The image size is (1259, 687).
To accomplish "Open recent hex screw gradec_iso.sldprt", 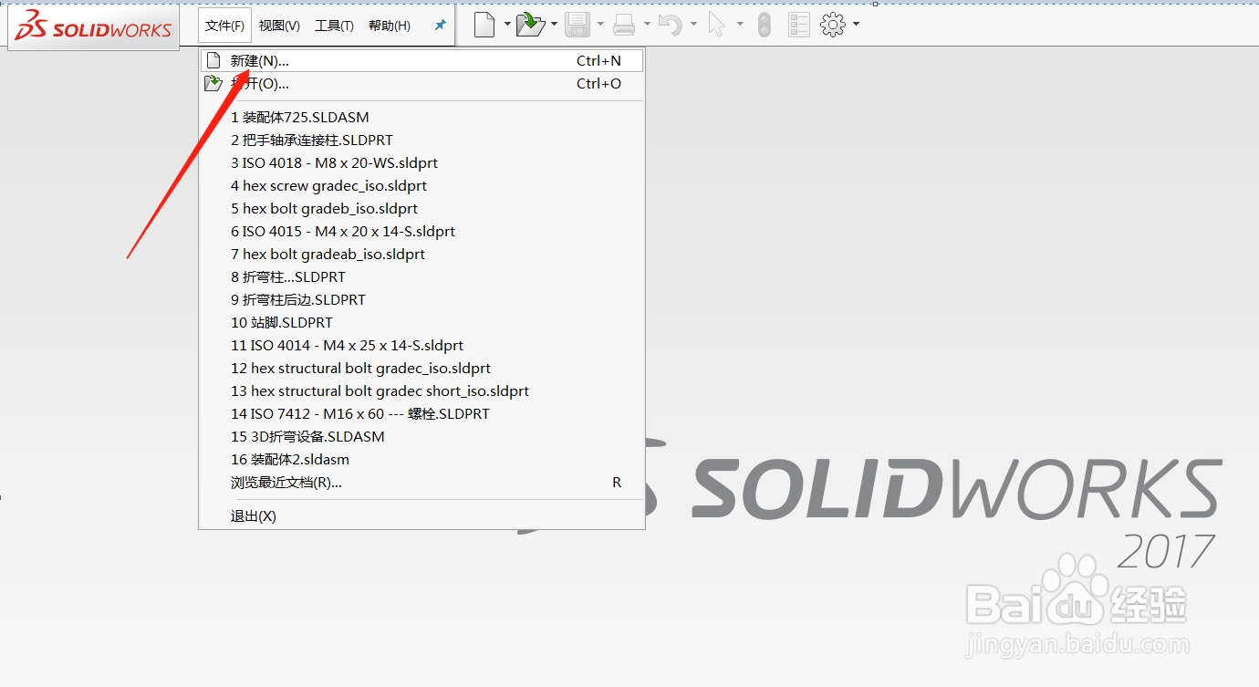I will click(x=421, y=186).
